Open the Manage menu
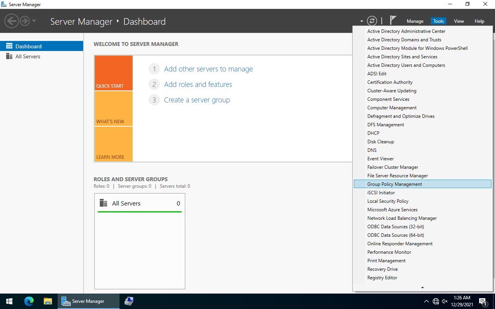 pos(415,21)
